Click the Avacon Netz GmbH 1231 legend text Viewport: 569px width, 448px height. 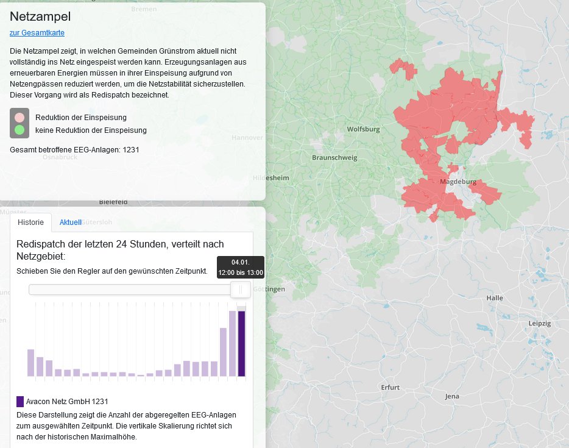pyautogui.click(x=67, y=402)
